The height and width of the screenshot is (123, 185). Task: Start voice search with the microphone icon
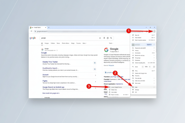pos(104,38)
